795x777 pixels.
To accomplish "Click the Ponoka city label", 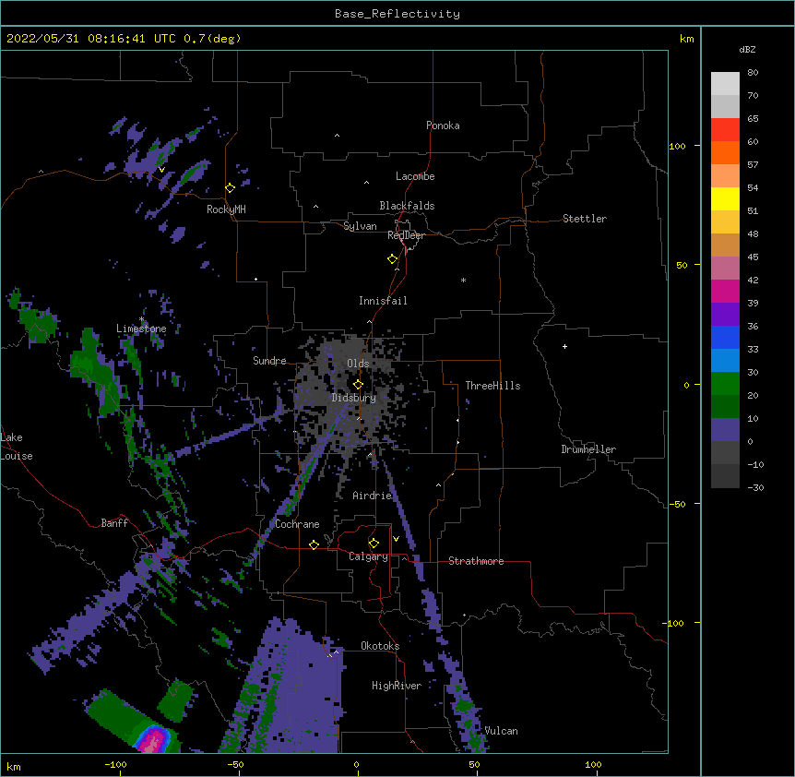I will click(443, 126).
